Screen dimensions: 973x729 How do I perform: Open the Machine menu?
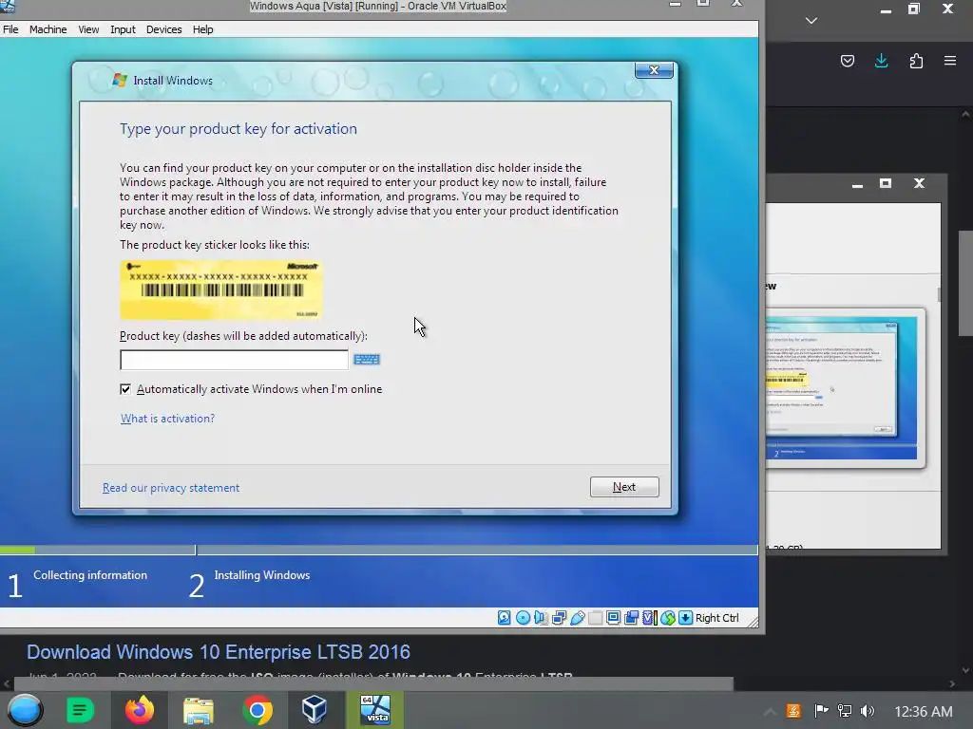click(48, 29)
